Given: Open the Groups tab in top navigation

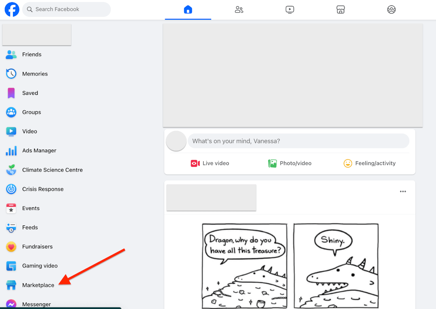Looking at the screenshot, I should 391,10.
